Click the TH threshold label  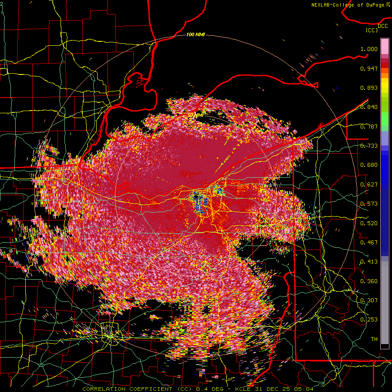pos(374,339)
